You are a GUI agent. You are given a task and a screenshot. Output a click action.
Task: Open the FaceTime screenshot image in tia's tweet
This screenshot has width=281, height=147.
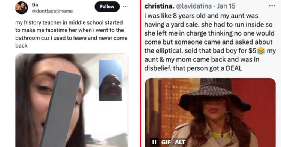coord(72,100)
